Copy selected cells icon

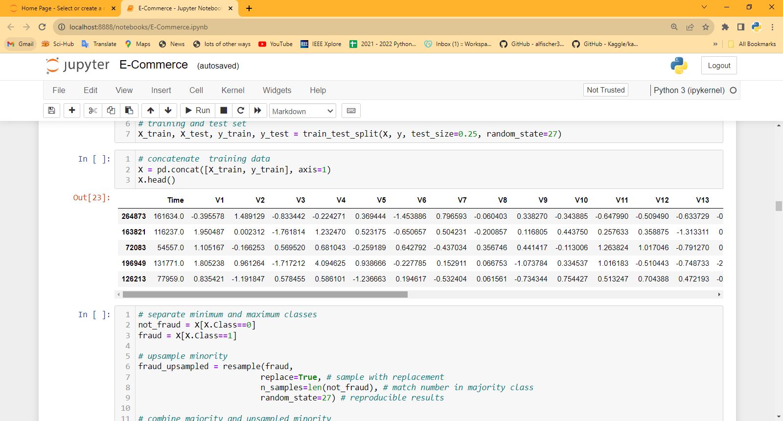click(x=111, y=111)
